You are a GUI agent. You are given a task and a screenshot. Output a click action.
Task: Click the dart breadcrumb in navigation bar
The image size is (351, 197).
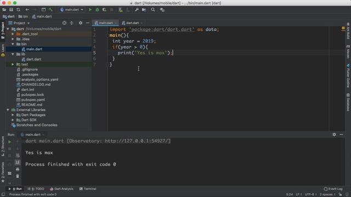(9, 16)
